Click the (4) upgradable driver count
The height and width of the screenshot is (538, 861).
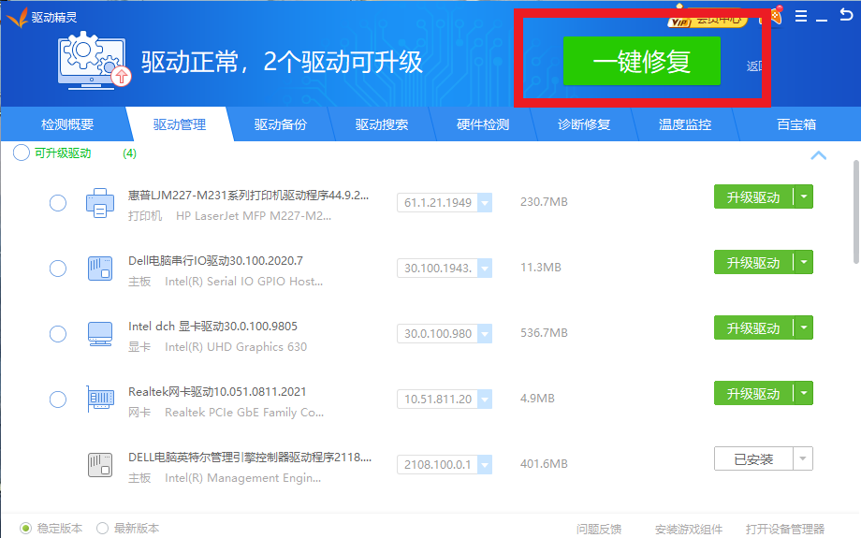(x=129, y=153)
